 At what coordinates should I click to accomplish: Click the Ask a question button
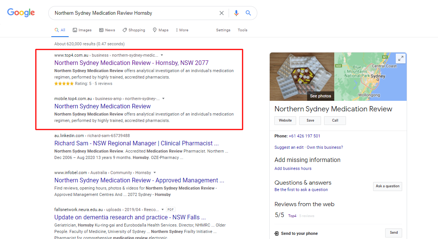(387, 186)
